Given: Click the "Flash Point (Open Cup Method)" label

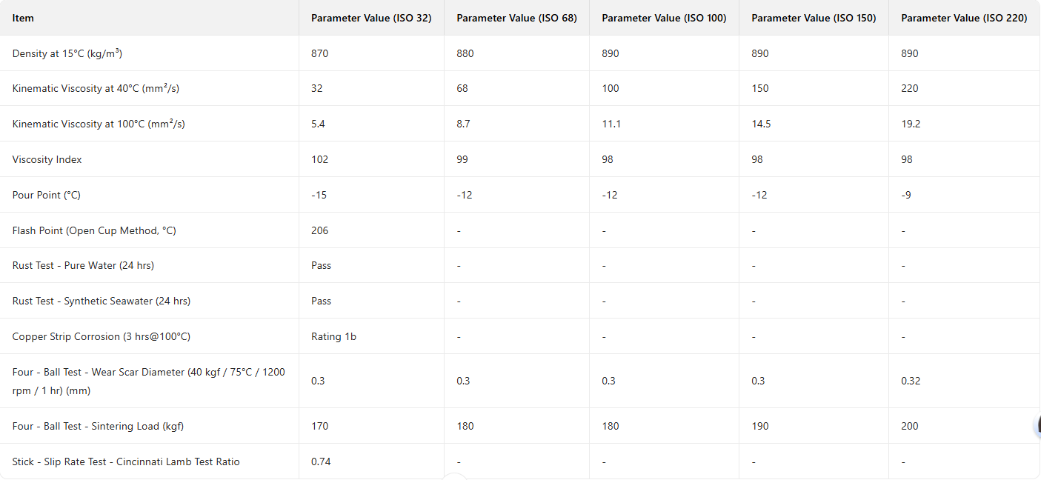Looking at the screenshot, I should [94, 230].
